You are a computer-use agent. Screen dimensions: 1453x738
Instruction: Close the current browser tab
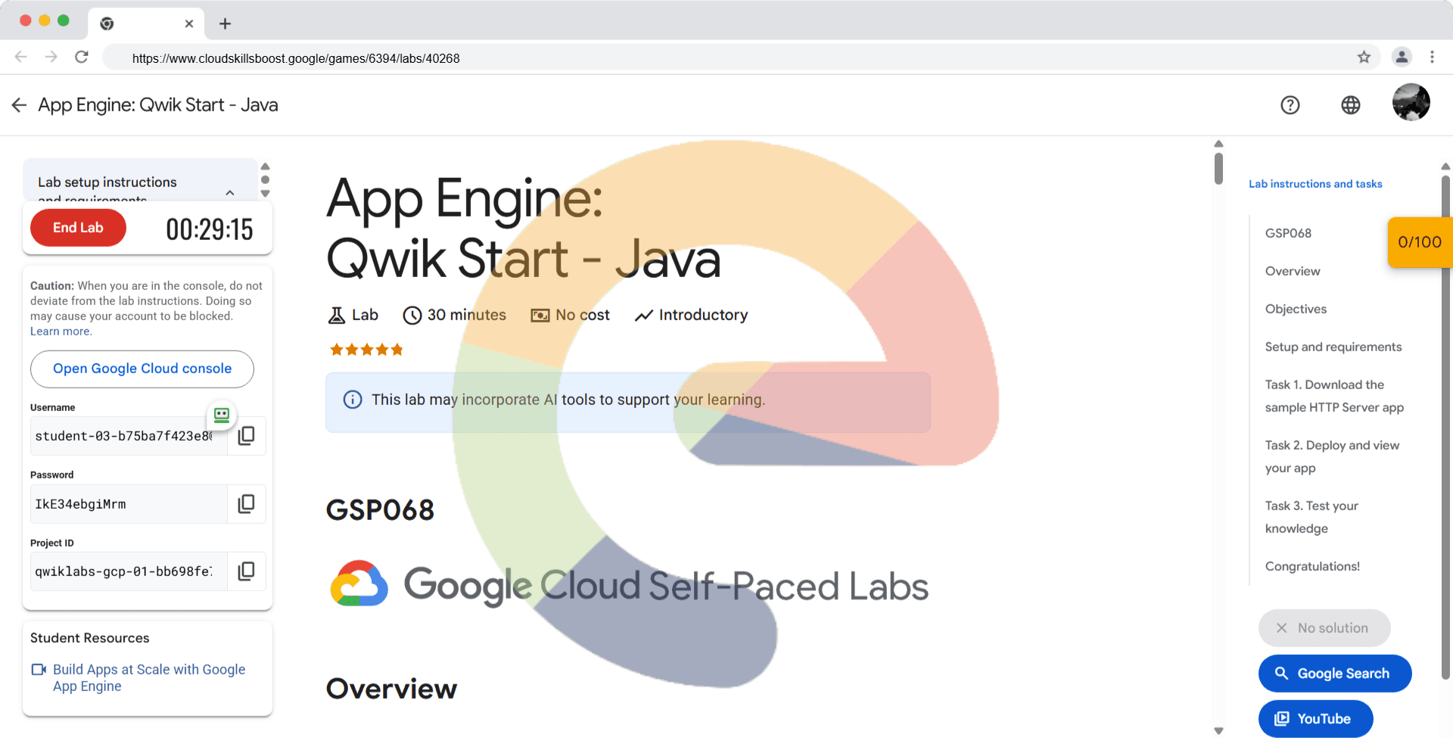189,23
